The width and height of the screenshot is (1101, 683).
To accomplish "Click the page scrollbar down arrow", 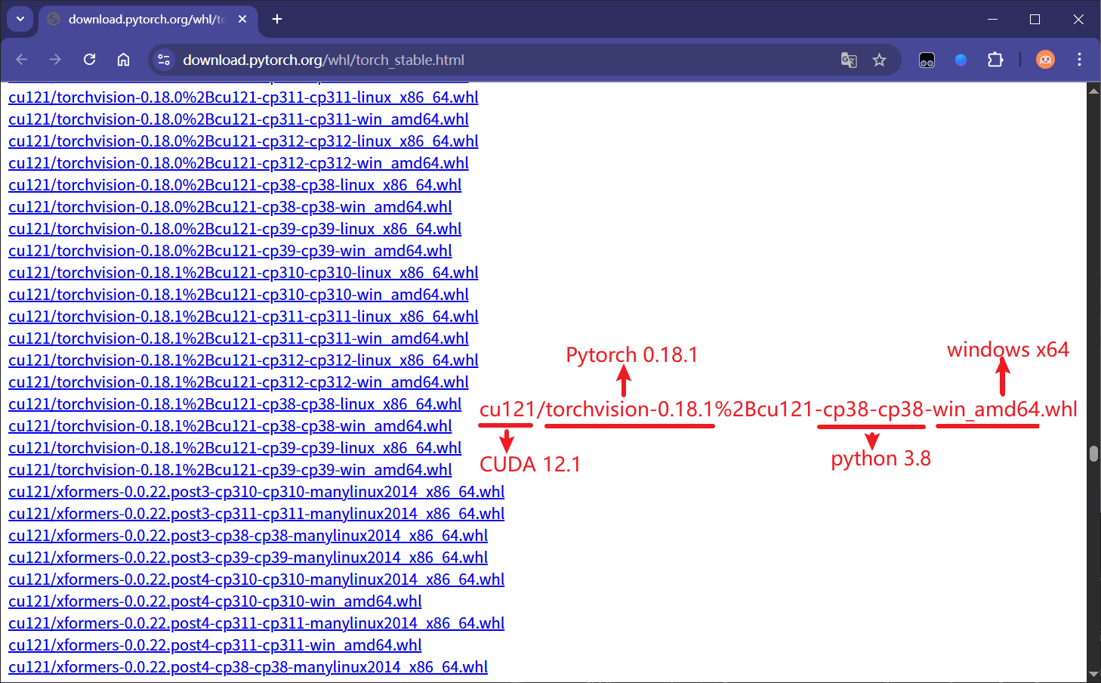I will 1093,675.
